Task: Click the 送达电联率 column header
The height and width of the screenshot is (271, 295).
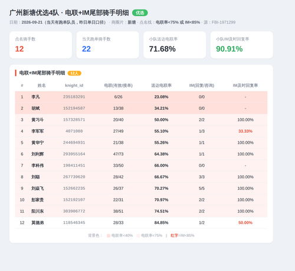Action: 161,85
